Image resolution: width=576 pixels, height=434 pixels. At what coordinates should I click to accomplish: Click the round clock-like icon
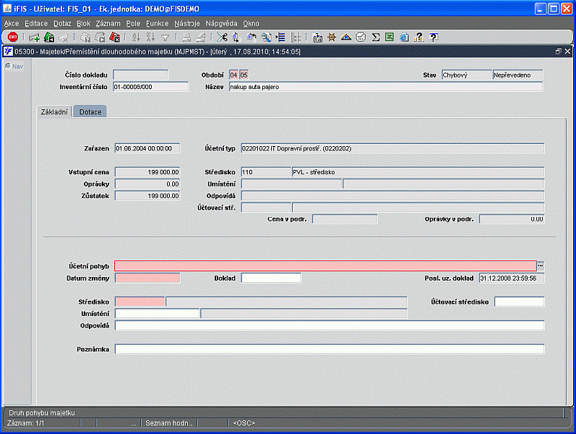[361, 37]
